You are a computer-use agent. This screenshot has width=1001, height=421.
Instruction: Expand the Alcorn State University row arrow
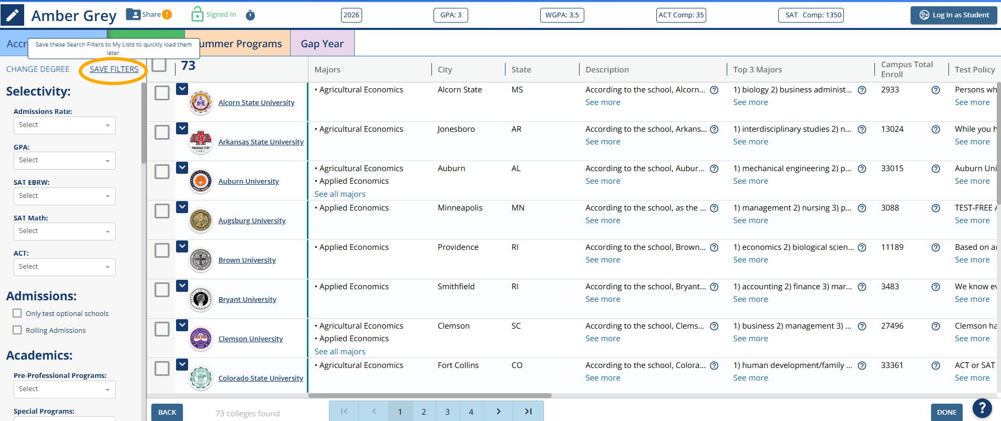(182, 89)
